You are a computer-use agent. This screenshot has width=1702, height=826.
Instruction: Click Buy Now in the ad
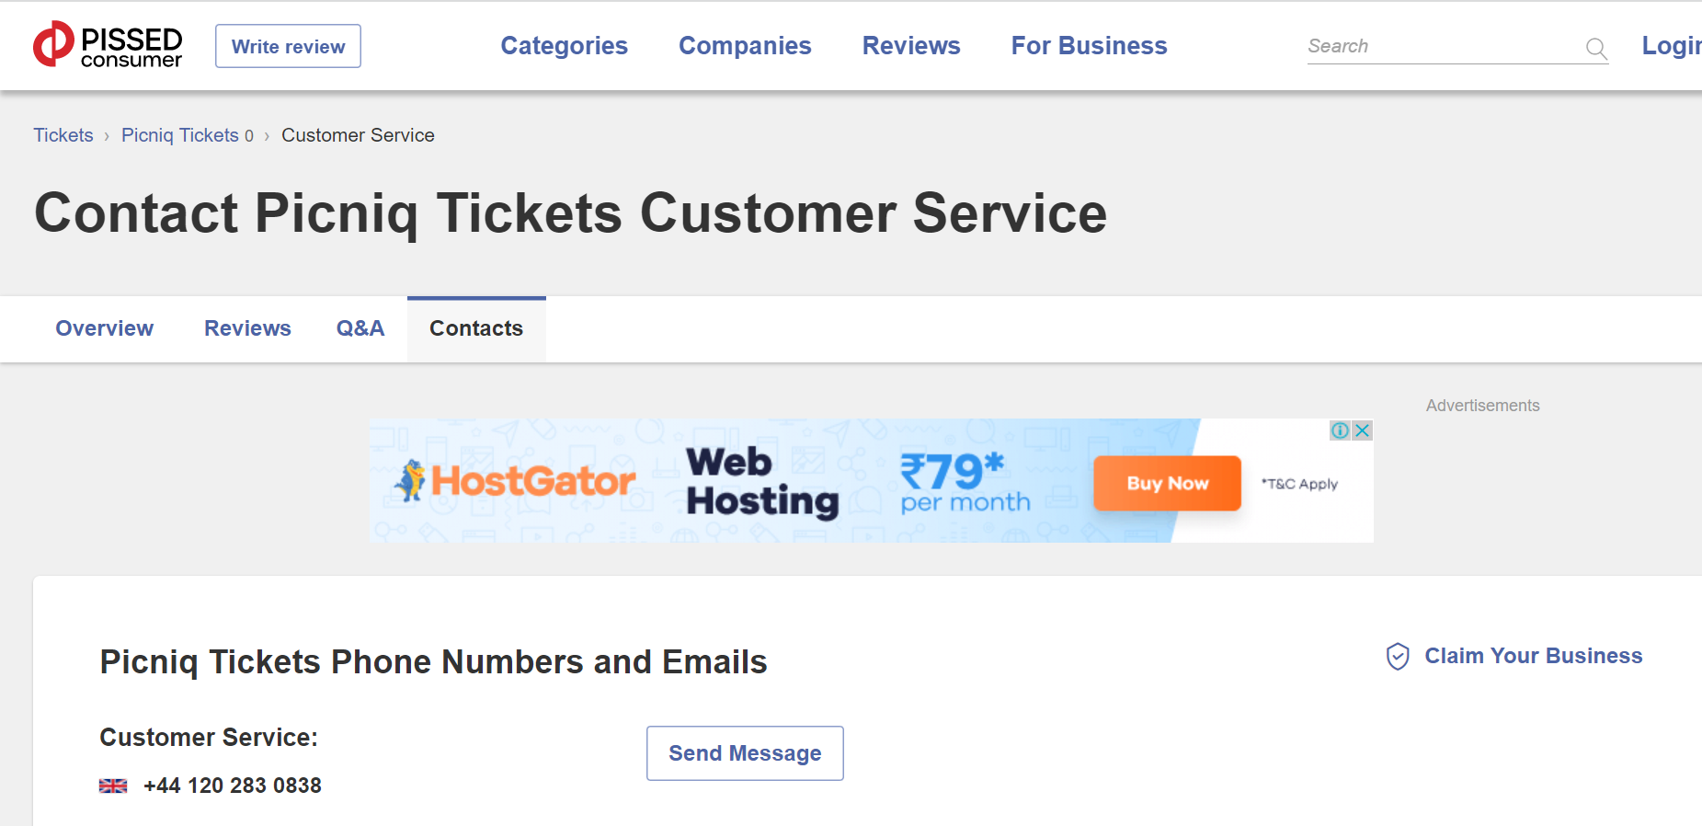(x=1167, y=484)
